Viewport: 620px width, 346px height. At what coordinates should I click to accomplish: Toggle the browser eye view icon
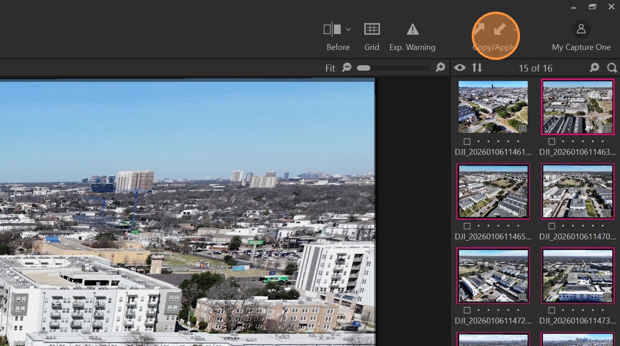tap(460, 68)
